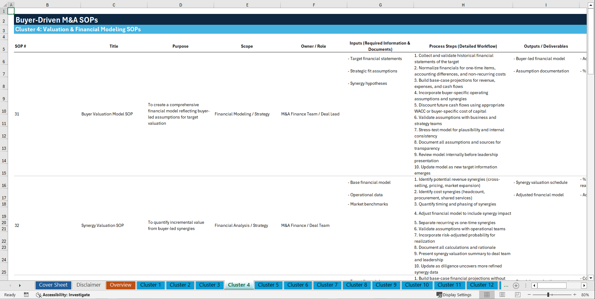595x299 pixels.
Task: Jump to the Cluster 12 sheet
Action: 482,285
